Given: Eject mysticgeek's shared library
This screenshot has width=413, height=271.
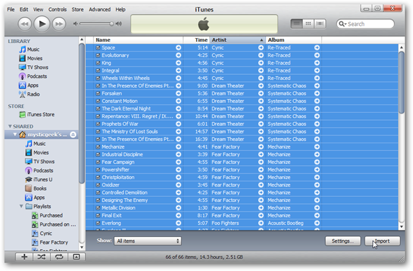Looking at the screenshot, I should point(73,135).
